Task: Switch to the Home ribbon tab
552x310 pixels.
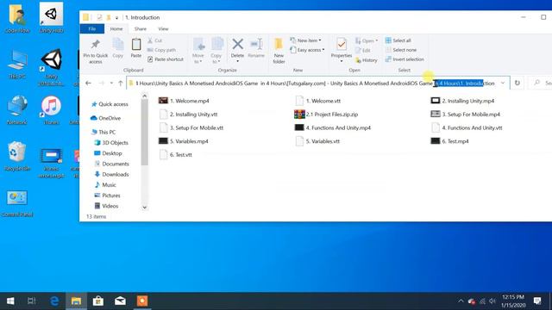Action: (x=116, y=28)
